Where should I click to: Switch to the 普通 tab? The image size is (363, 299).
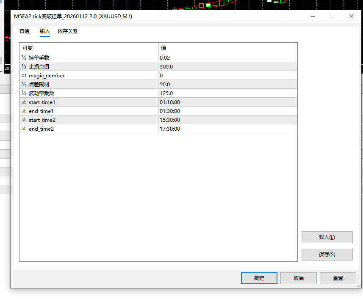24,31
